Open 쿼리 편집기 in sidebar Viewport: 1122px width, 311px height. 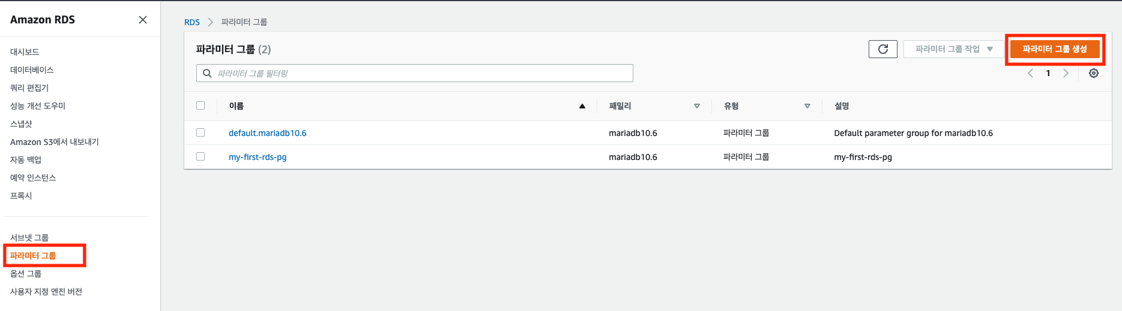pos(29,88)
